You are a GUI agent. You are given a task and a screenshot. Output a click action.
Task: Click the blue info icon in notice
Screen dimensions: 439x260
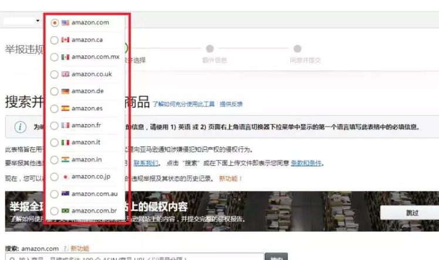point(20,127)
